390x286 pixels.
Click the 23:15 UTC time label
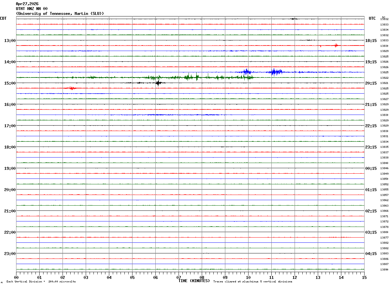click(x=371, y=147)
